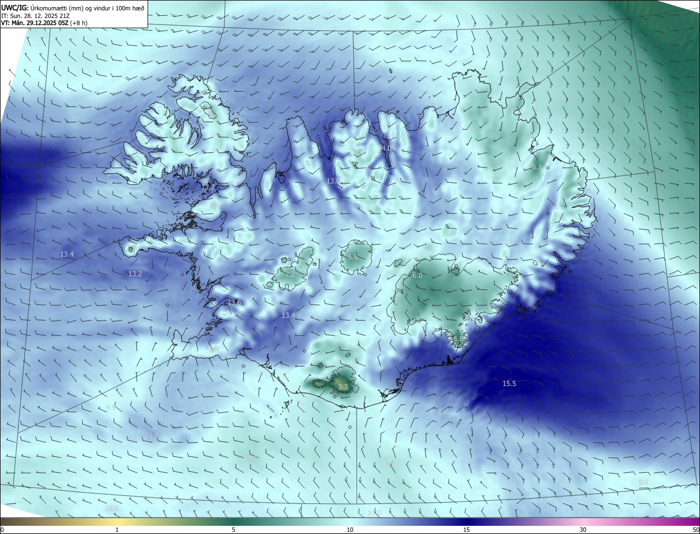This screenshot has height=534, width=700.
Task: Click the 10 tick on the color scale
Action: [x=350, y=530]
